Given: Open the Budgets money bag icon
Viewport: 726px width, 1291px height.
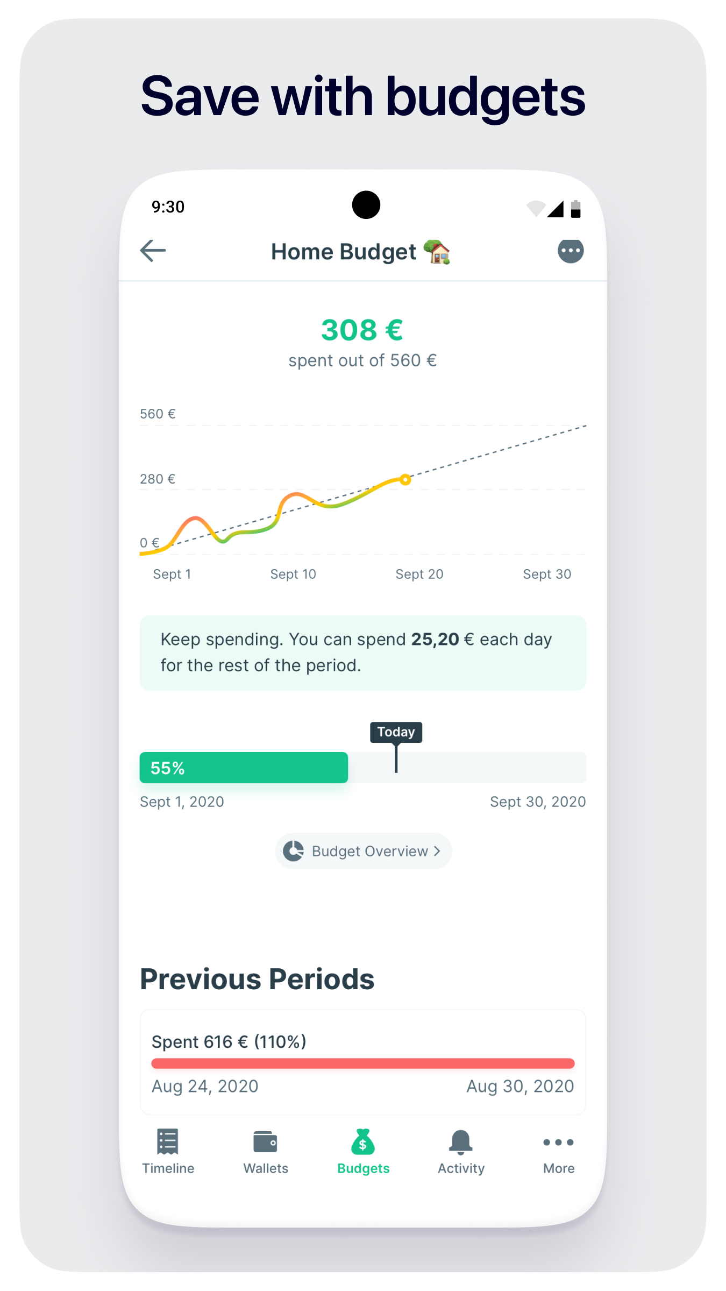Looking at the screenshot, I should (x=363, y=1142).
